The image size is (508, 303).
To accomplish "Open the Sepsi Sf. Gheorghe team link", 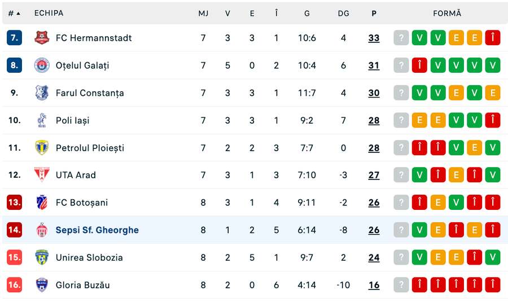I will point(97,230).
